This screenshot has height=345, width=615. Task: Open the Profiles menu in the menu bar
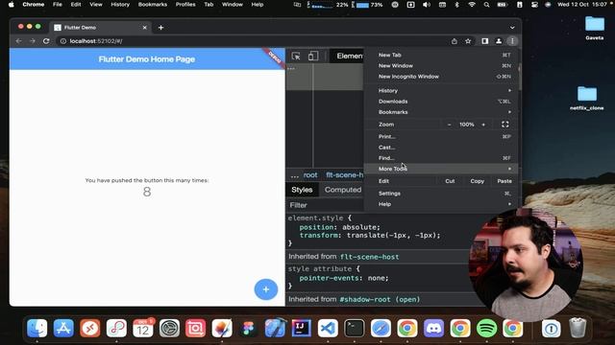[x=185, y=4]
